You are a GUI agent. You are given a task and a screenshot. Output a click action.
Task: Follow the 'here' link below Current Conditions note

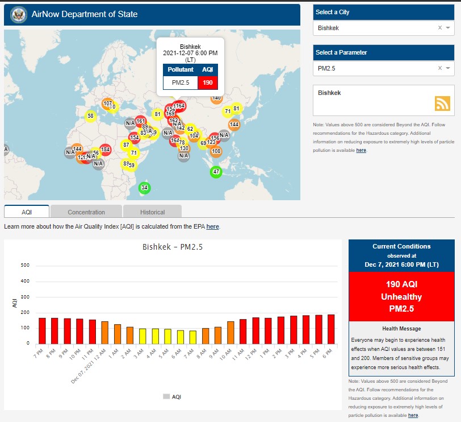[413, 416]
